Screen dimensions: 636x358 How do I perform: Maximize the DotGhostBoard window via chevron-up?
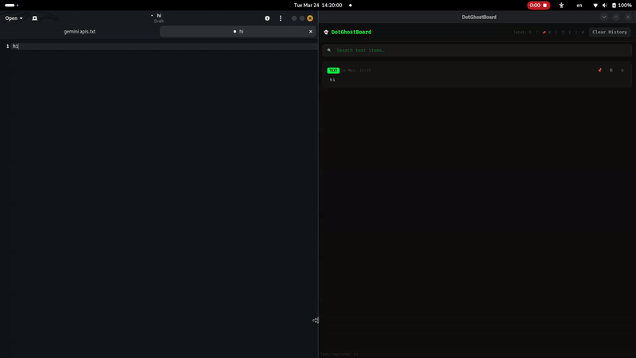[615, 17]
